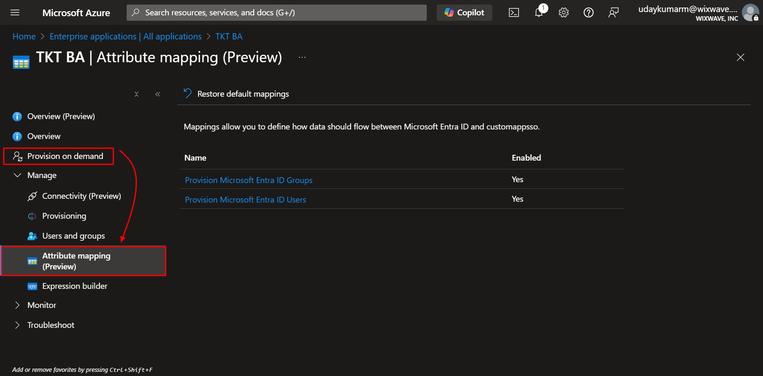Click the Yes value in Groups row

pyautogui.click(x=517, y=179)
